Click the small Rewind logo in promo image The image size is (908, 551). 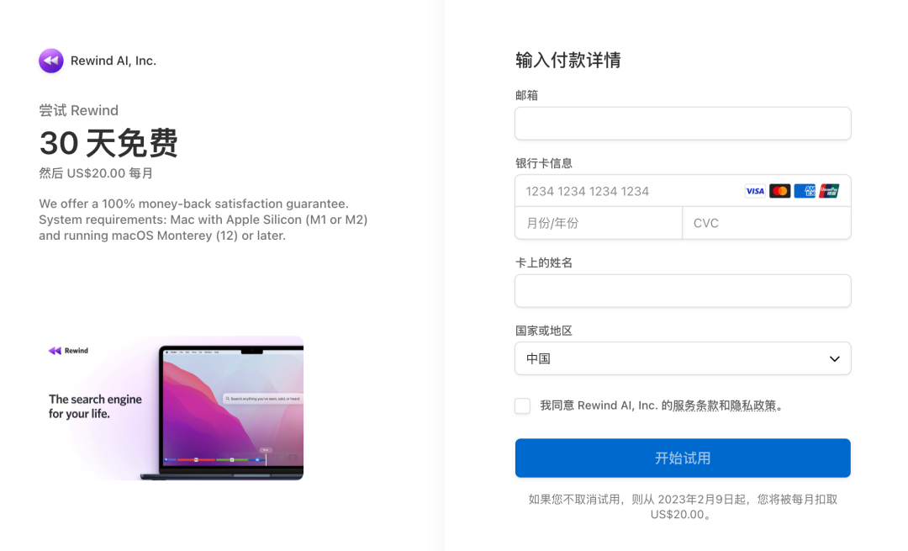coord(68,351)
